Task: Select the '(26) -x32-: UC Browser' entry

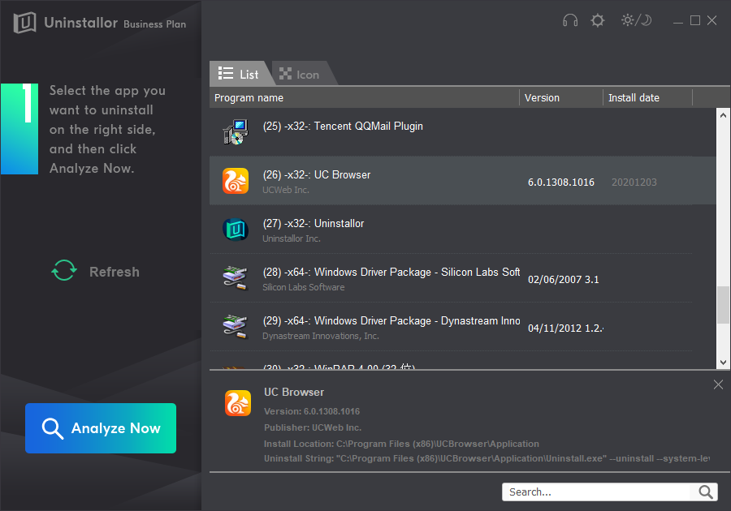Action: point(317,175)
